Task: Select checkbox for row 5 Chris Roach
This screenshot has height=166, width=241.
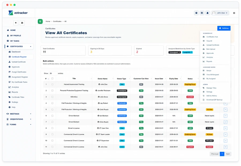Action: click(x=52, y=110)
